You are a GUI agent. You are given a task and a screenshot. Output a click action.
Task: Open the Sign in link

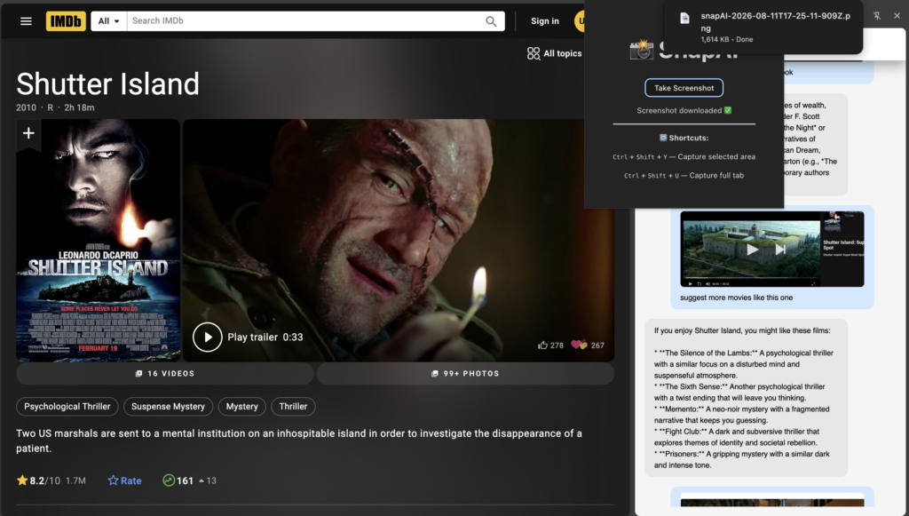click(545, 21)
